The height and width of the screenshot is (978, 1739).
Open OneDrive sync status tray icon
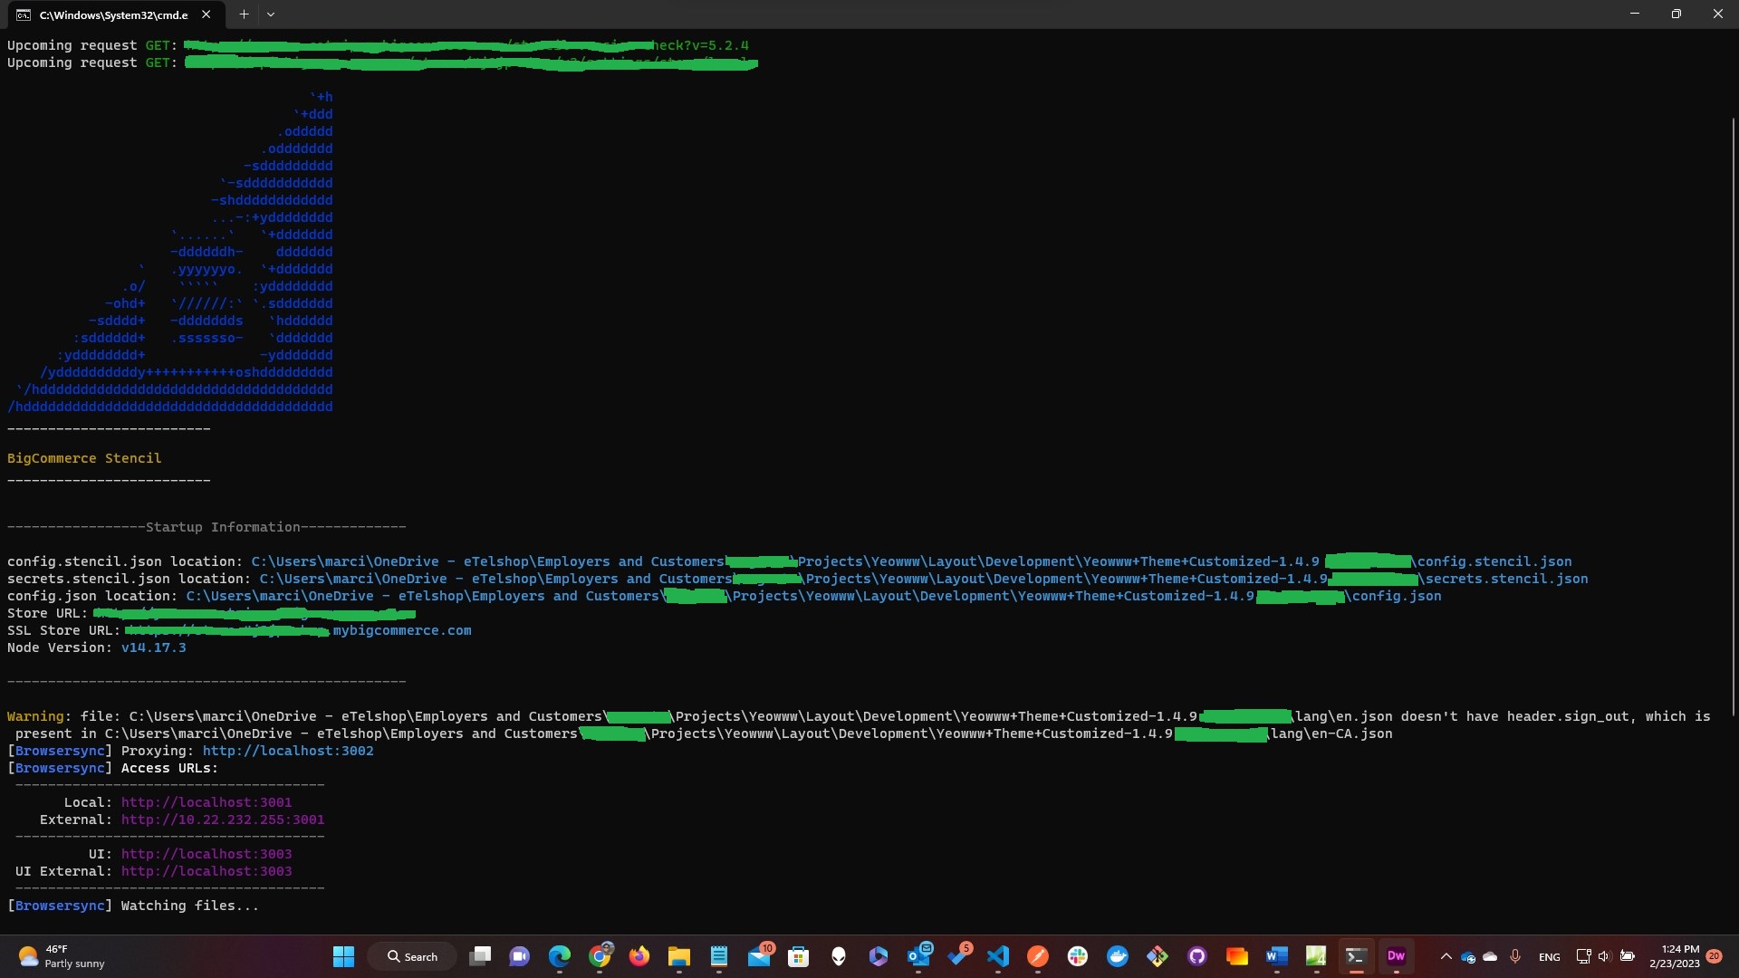click(x=1468, y=957)
